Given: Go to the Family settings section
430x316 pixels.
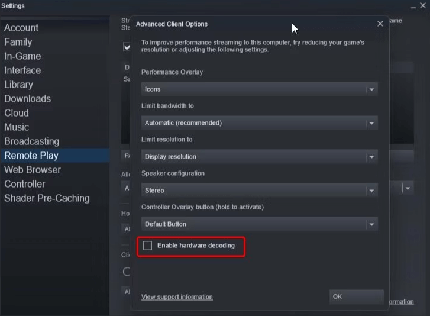Looking at the screenshot, I should coord(18,42).
